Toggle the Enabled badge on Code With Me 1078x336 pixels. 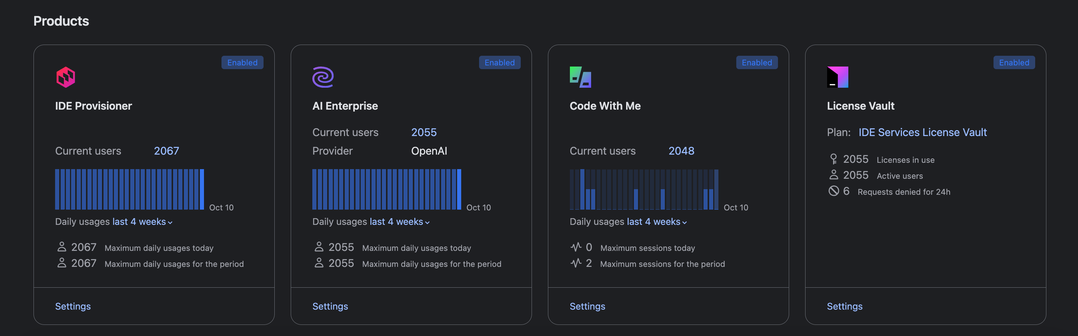(757, 62)
